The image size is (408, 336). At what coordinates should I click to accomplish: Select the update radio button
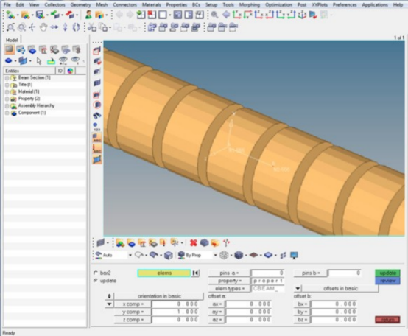click(96, 281)
